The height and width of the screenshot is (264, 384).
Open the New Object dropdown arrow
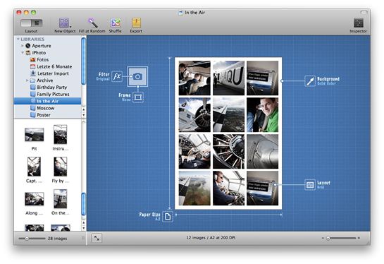[70, 27]
